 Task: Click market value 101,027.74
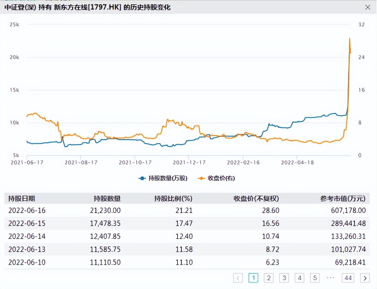[348, 249]
